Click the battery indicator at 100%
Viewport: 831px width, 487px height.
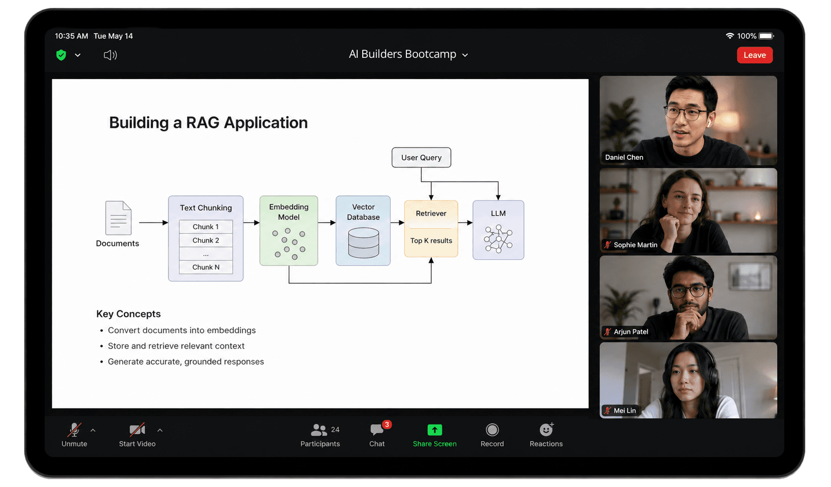point(766,36)
